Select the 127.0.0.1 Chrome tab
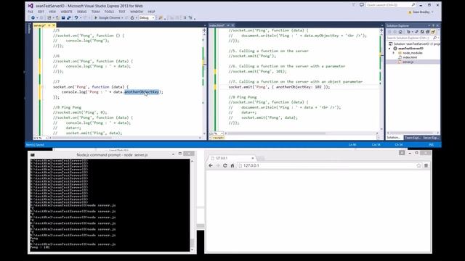The height and width of the screenshot is (261, 465). tap(231, 158)
